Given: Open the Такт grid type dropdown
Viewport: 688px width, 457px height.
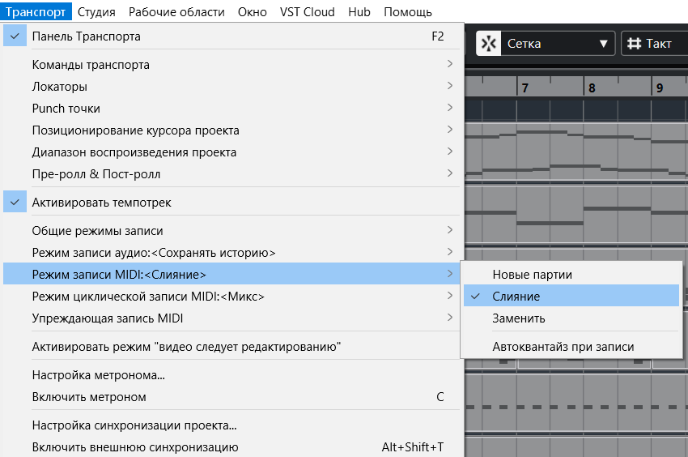Looking at the screenshot, I should 657,44.
